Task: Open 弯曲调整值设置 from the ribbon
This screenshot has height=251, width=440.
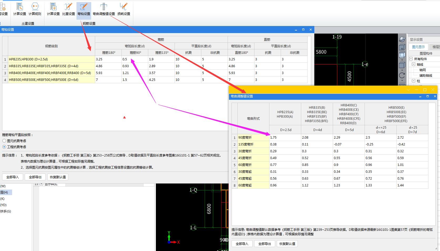Action: [104, 9]
